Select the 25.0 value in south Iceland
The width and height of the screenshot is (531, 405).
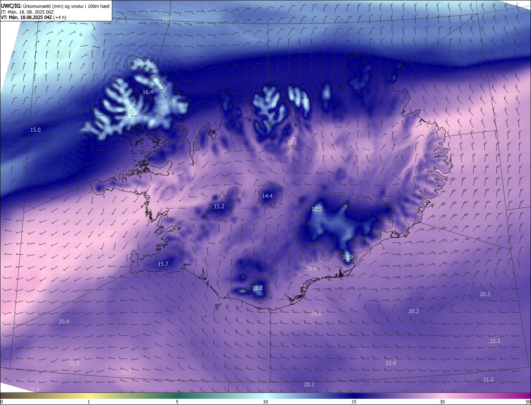coord(311,269)
